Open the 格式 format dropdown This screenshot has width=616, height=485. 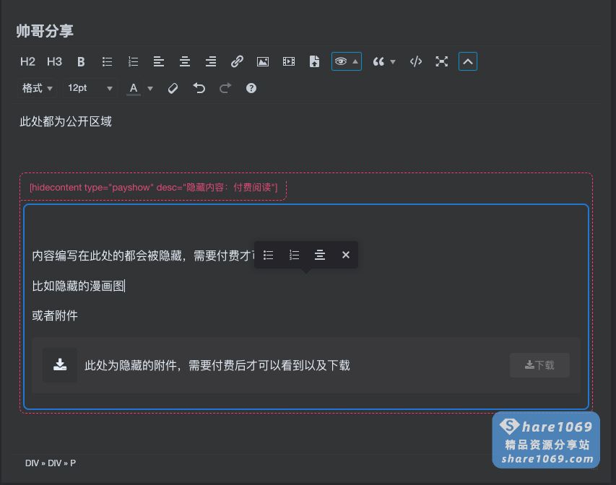point(36,88)
